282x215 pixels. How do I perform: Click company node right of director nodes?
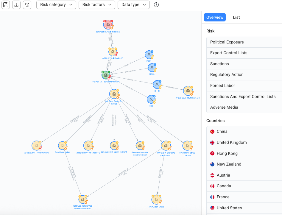188,91
